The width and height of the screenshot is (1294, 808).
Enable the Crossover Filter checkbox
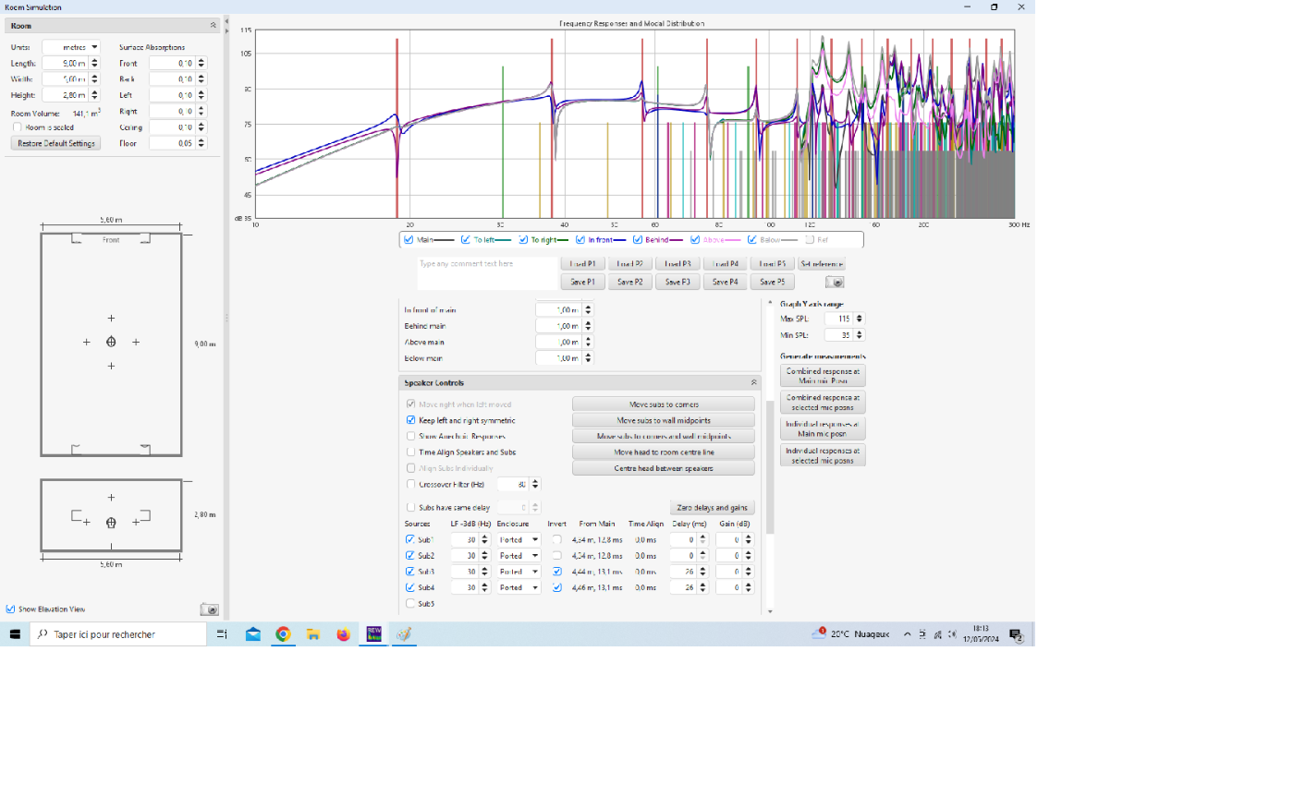(x=411, y=484)
